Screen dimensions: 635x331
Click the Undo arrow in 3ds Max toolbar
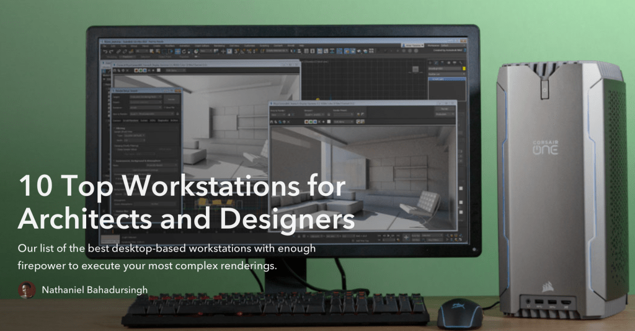click(105, 51)
